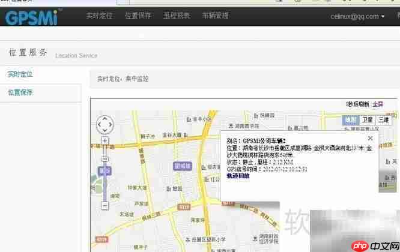
Task: Click the zoom level label on the slider
Action: click(x=105, y=171)
